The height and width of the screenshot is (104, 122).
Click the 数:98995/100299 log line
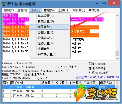coord(14,23)
